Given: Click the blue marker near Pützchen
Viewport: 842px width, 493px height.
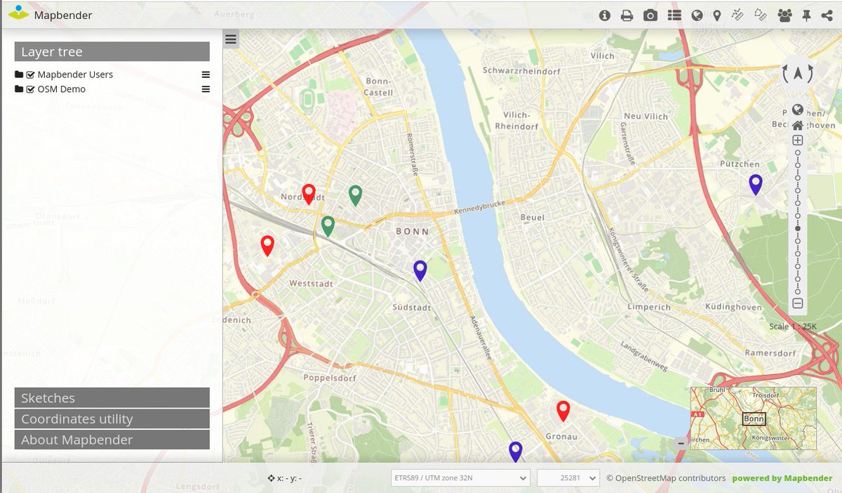Looking at the screenshot, I should click(756, 185).
